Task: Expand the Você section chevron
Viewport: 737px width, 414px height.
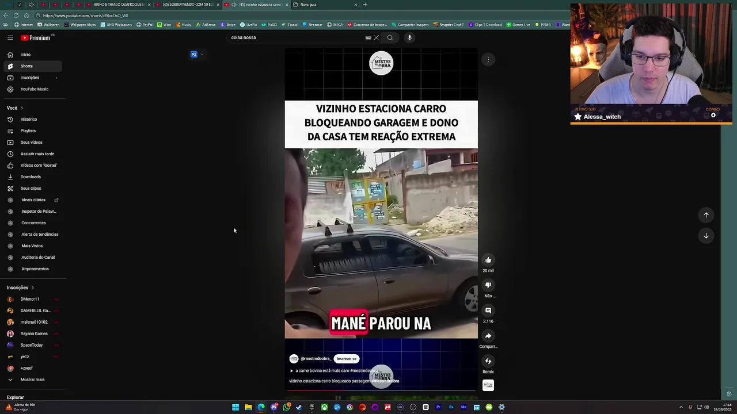Action: tap(22, 108)
